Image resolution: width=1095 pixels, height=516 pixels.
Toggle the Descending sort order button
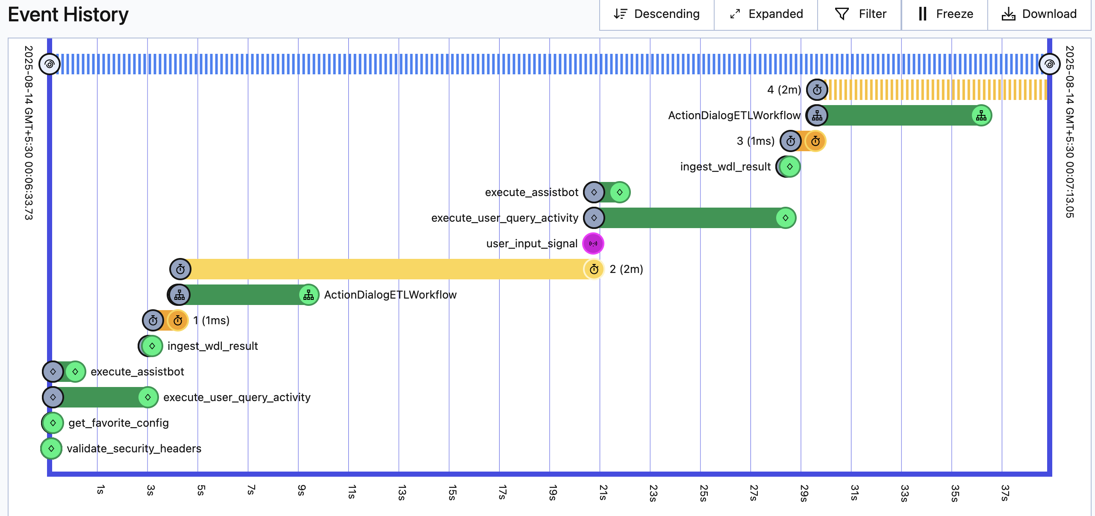pyautogui.click(x=657, y=14)
